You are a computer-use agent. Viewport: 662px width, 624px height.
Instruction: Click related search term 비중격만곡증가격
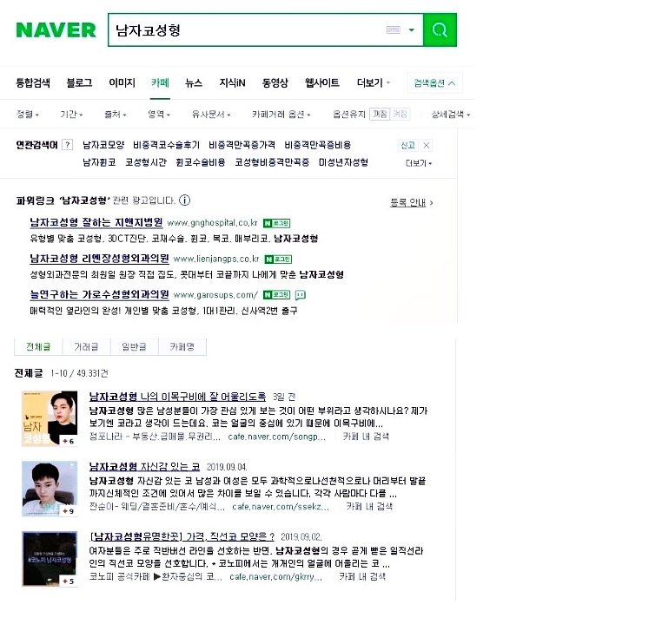242,145
